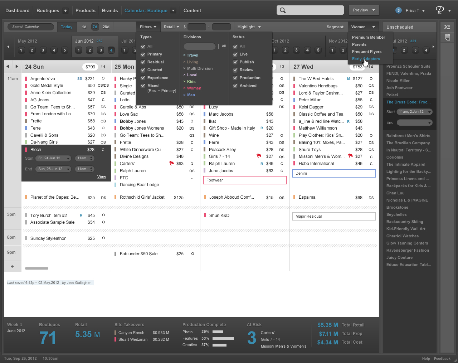Open the Erica T. user menu

click(415, 11)
